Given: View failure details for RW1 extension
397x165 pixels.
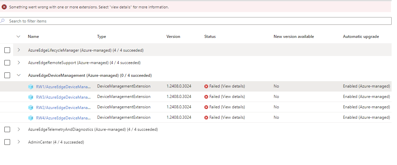Looking at the screenshot, I should click(227, 86).
